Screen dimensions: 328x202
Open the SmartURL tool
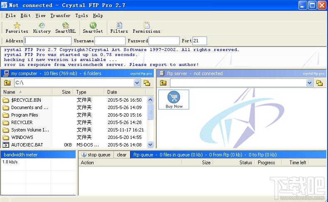click(65, 28)
